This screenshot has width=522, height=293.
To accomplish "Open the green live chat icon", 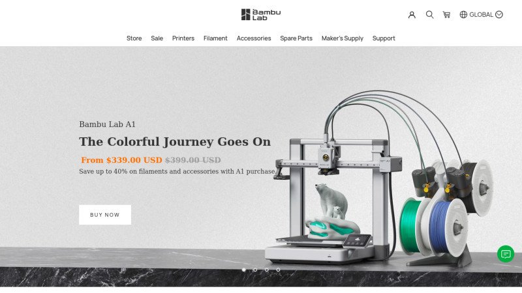I will (506, 254).
